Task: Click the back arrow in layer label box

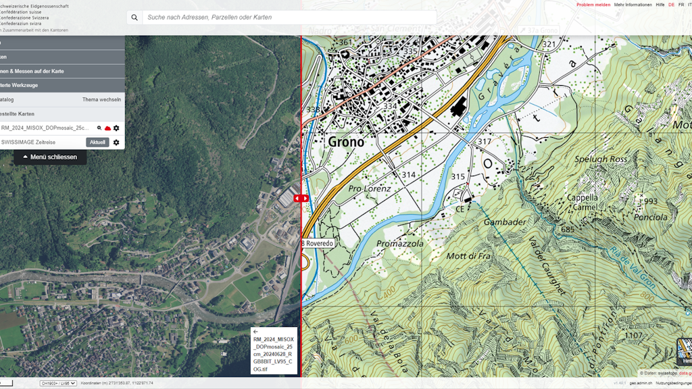Action: click(x=256, y=332)
